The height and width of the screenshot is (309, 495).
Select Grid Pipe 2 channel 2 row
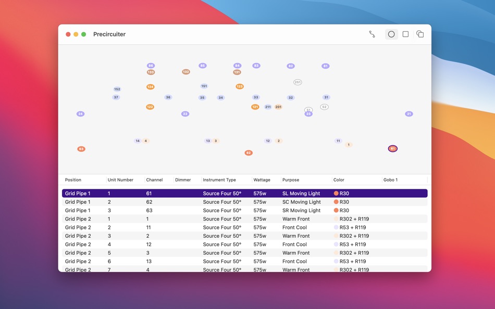(245, 236)
